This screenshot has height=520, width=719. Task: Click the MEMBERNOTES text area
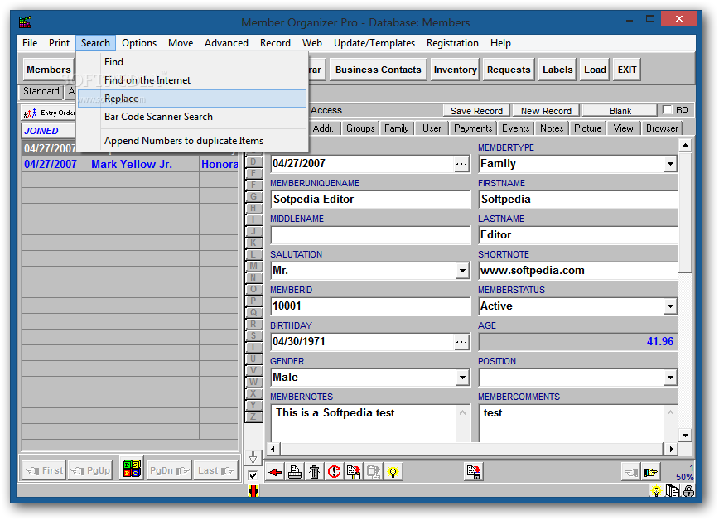click(364, 424)
